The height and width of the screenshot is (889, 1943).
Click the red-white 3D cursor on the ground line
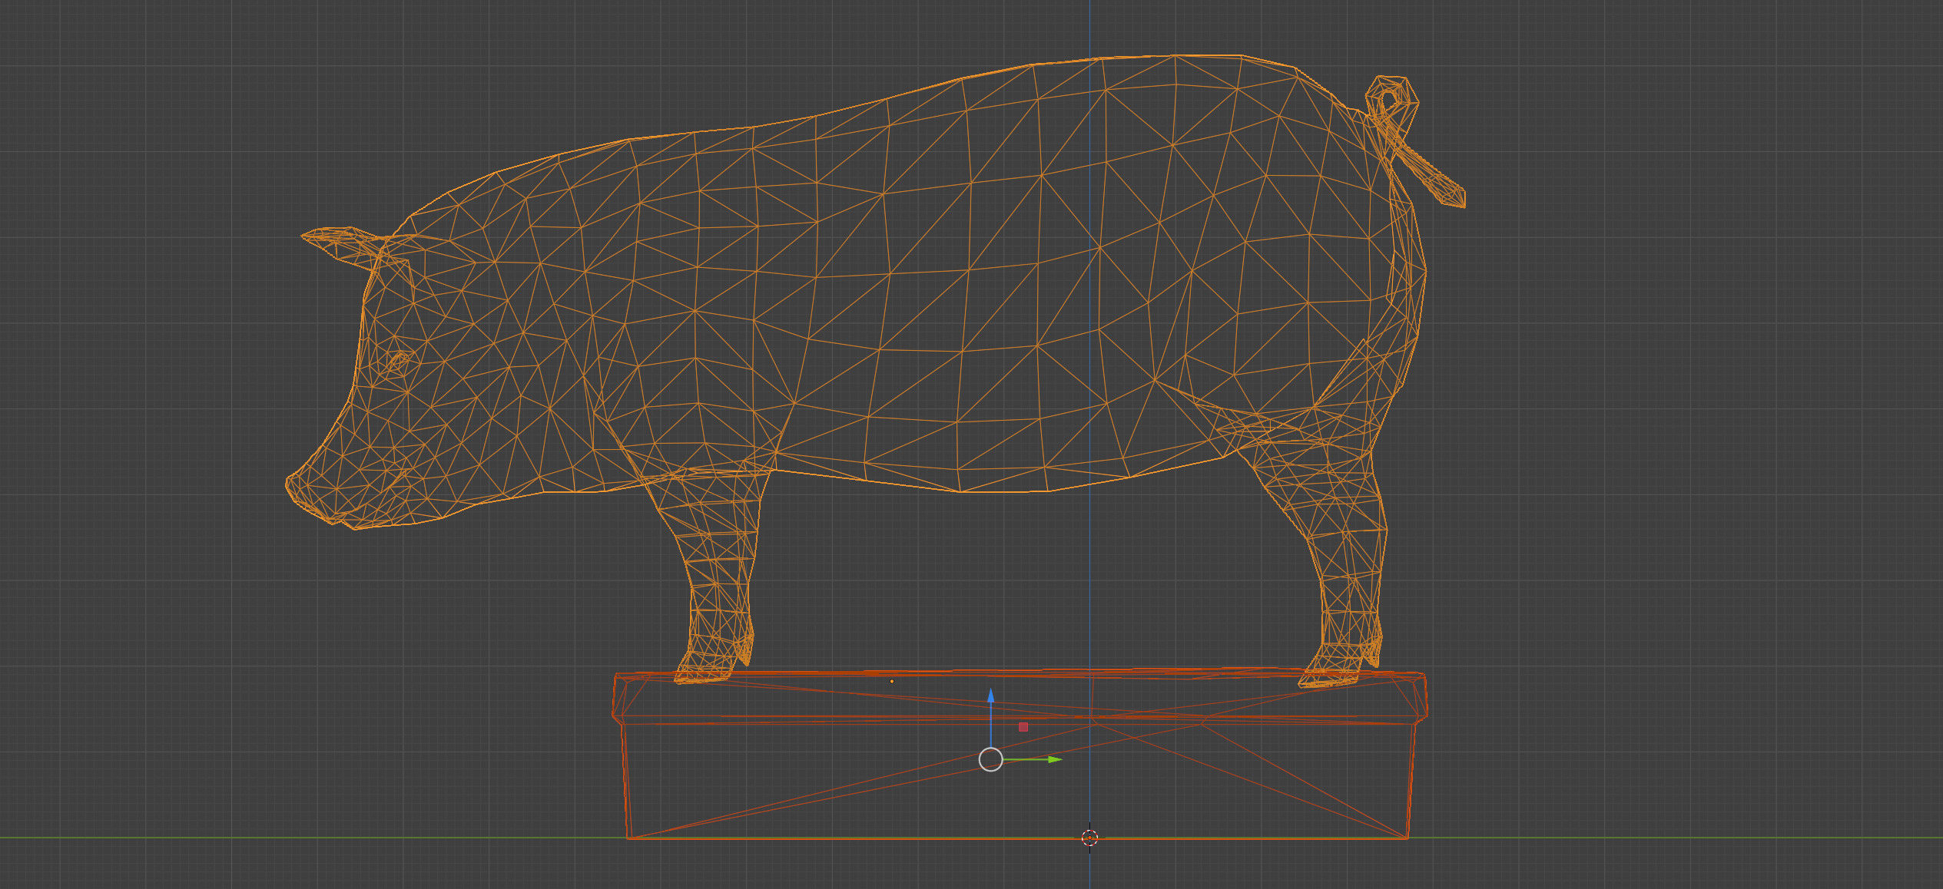pyautogui.click(x=1089, y=838)
